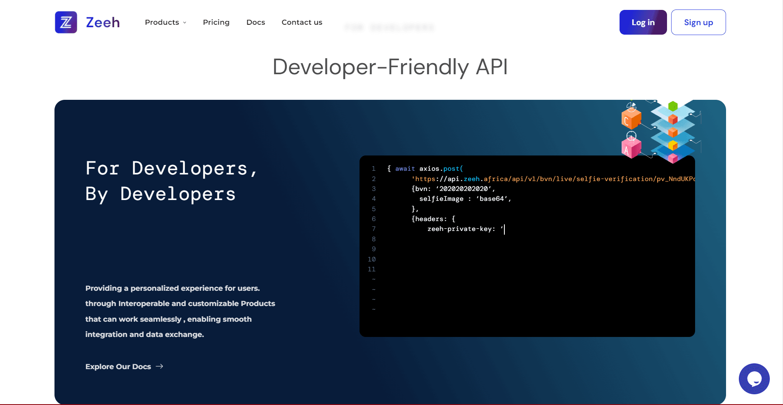Expand the Products dropdown chevron

pyautogui.click(x=185, y=23)
